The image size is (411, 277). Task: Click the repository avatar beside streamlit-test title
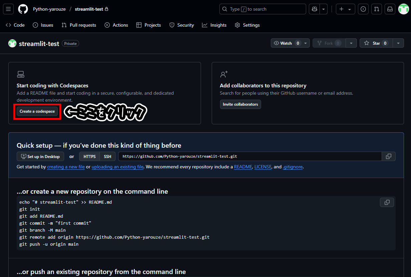point(12,43)
